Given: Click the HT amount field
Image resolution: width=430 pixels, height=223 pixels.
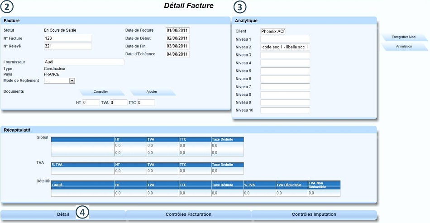Looking at the screenshot, I should tap(91, 103).
